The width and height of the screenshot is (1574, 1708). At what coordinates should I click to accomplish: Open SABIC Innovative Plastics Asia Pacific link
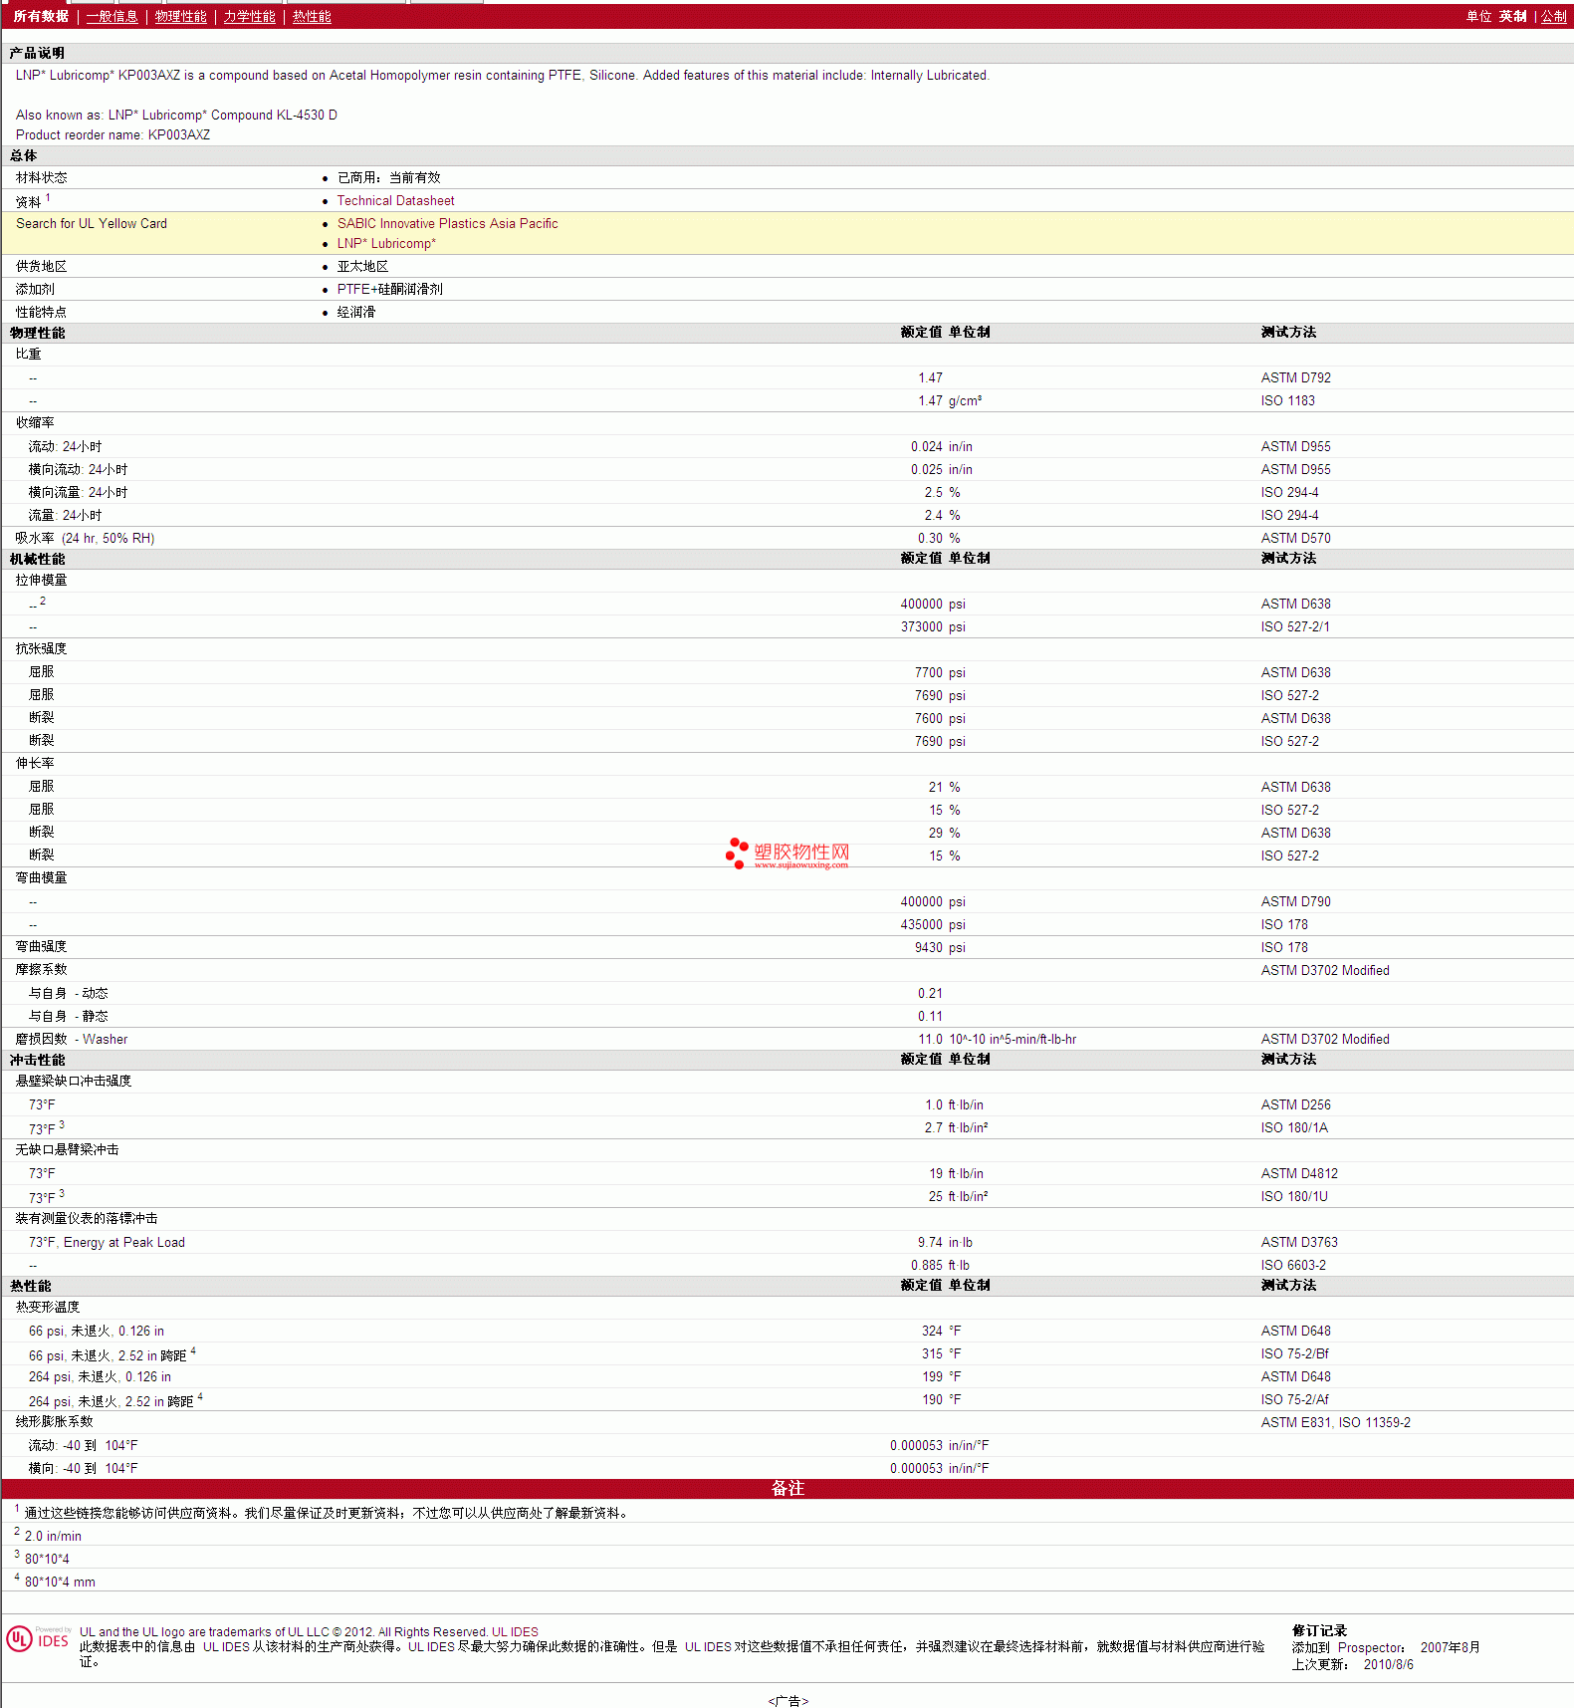(x=447, y=224)
